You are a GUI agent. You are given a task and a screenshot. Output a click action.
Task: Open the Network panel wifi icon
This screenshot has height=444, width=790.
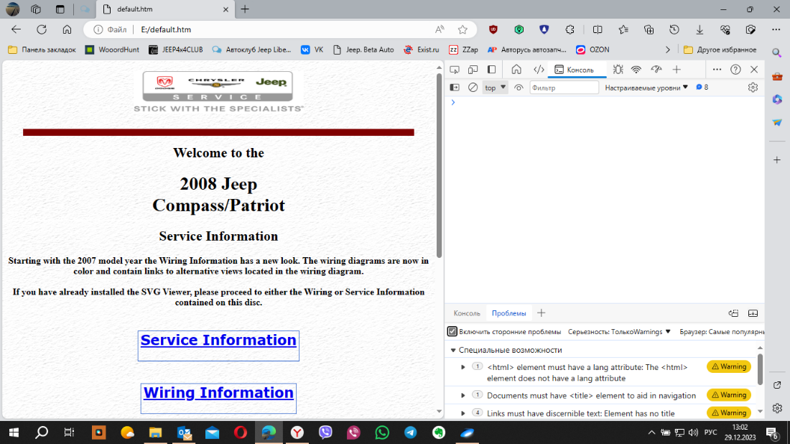[x=636, y=70]
